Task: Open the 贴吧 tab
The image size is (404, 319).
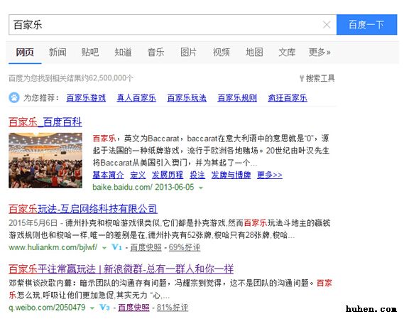Action: [x=90, y=53]
